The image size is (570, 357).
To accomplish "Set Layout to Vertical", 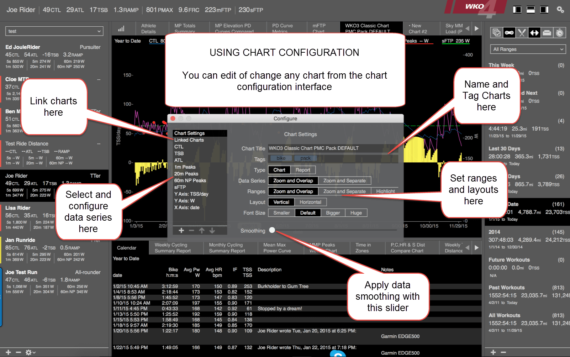I will [281, 202].
